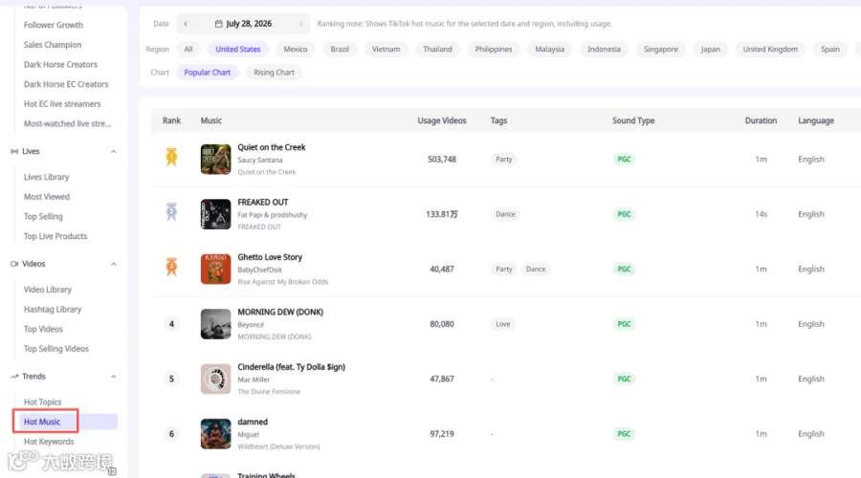Collapse the Trends sidebar section
This screenshot has width=861, height=478.
(x=113, y=377)
